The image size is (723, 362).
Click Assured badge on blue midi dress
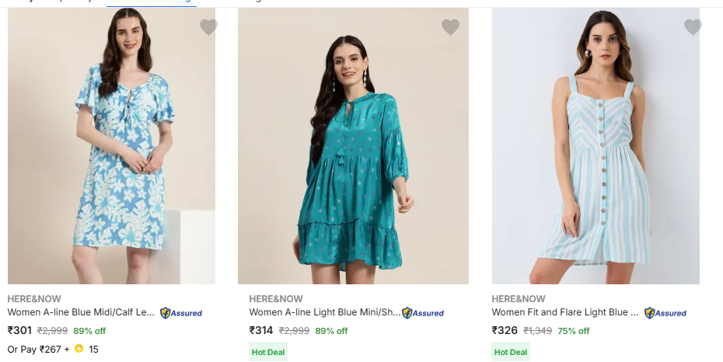[181, 313]
